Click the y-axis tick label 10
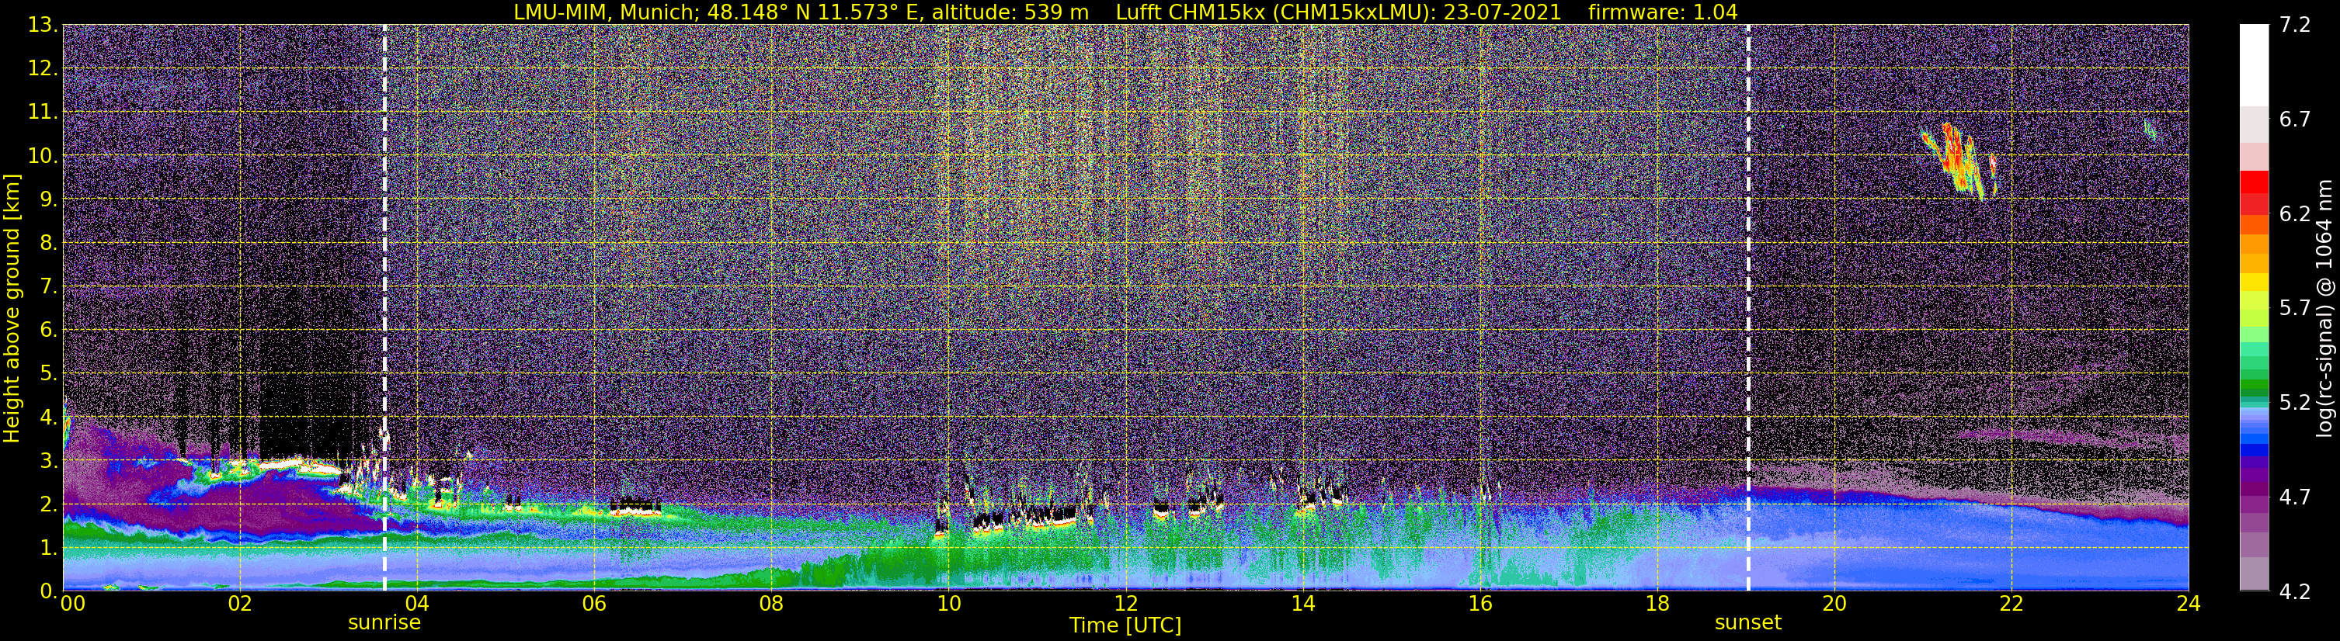This screenshot has height=641, width=2340. [42, 155]
